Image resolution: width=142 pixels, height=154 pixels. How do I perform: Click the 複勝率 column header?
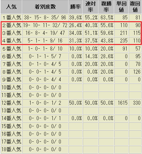tap(106, 7)
